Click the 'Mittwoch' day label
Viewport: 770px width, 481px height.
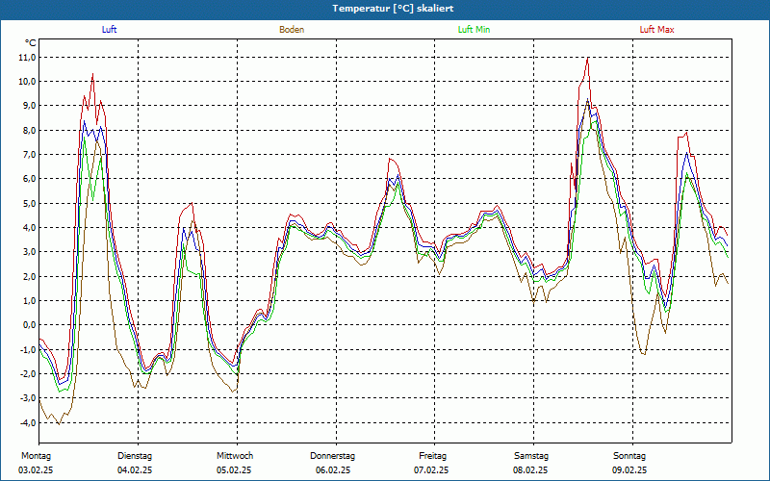(x=235, y=456)
